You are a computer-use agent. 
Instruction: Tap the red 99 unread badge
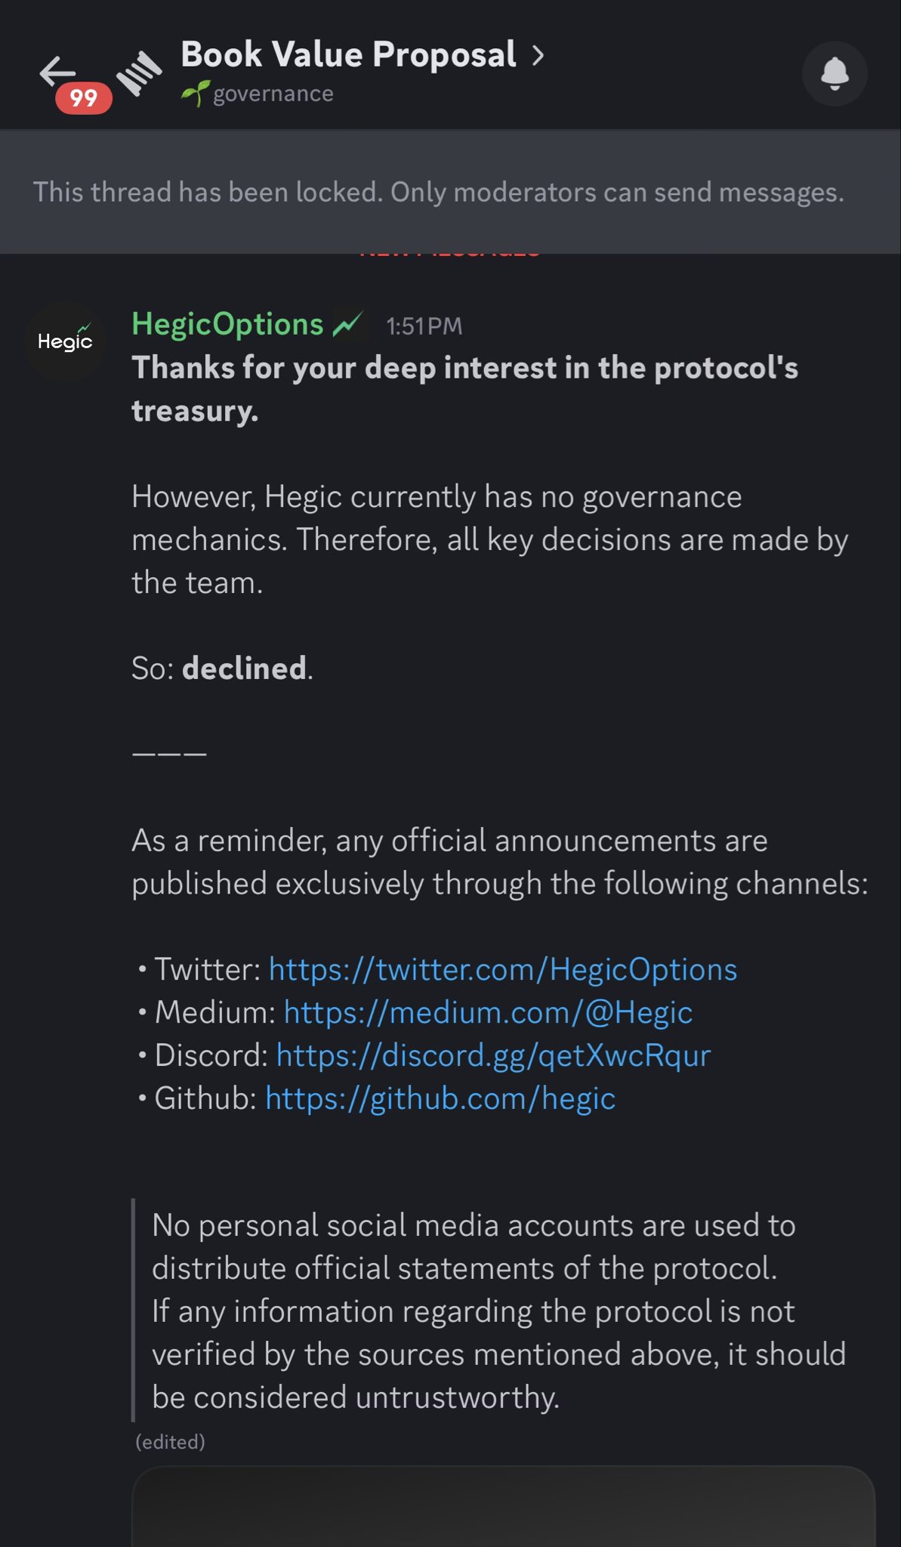click(x=84, y=98)
